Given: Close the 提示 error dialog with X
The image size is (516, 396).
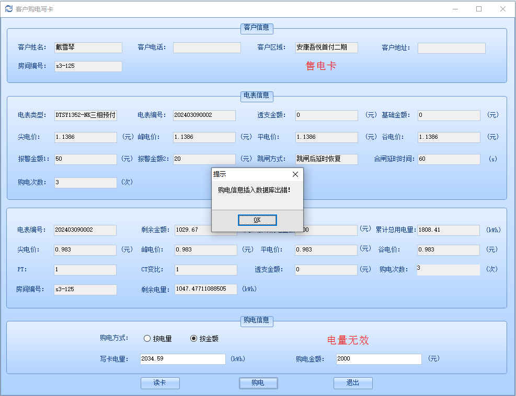Looking at the screenshot, I should (x=295, y=174).
